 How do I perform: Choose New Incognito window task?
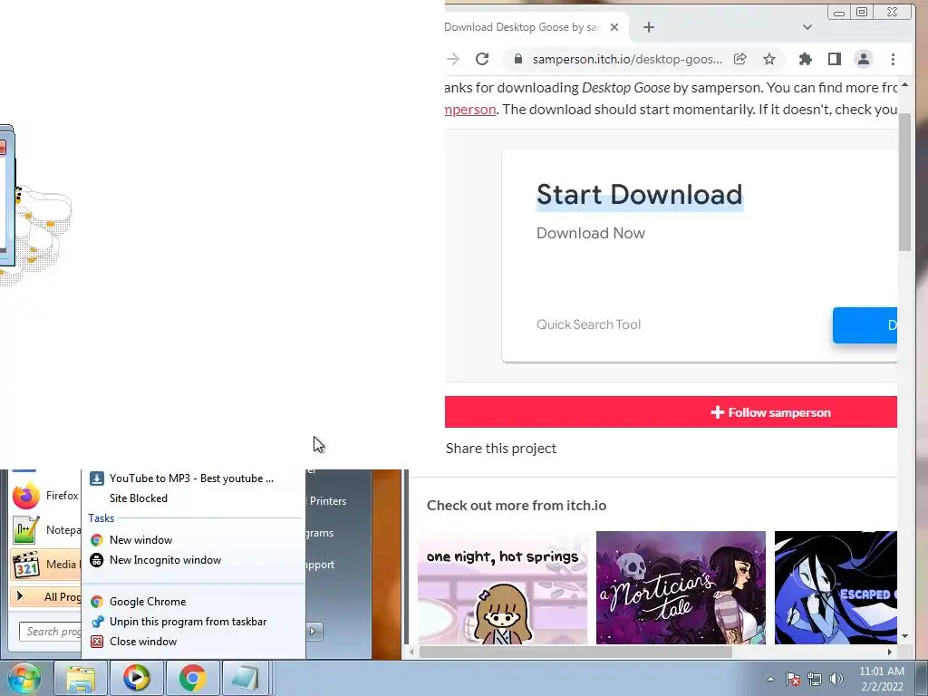(x=193, y=560)
